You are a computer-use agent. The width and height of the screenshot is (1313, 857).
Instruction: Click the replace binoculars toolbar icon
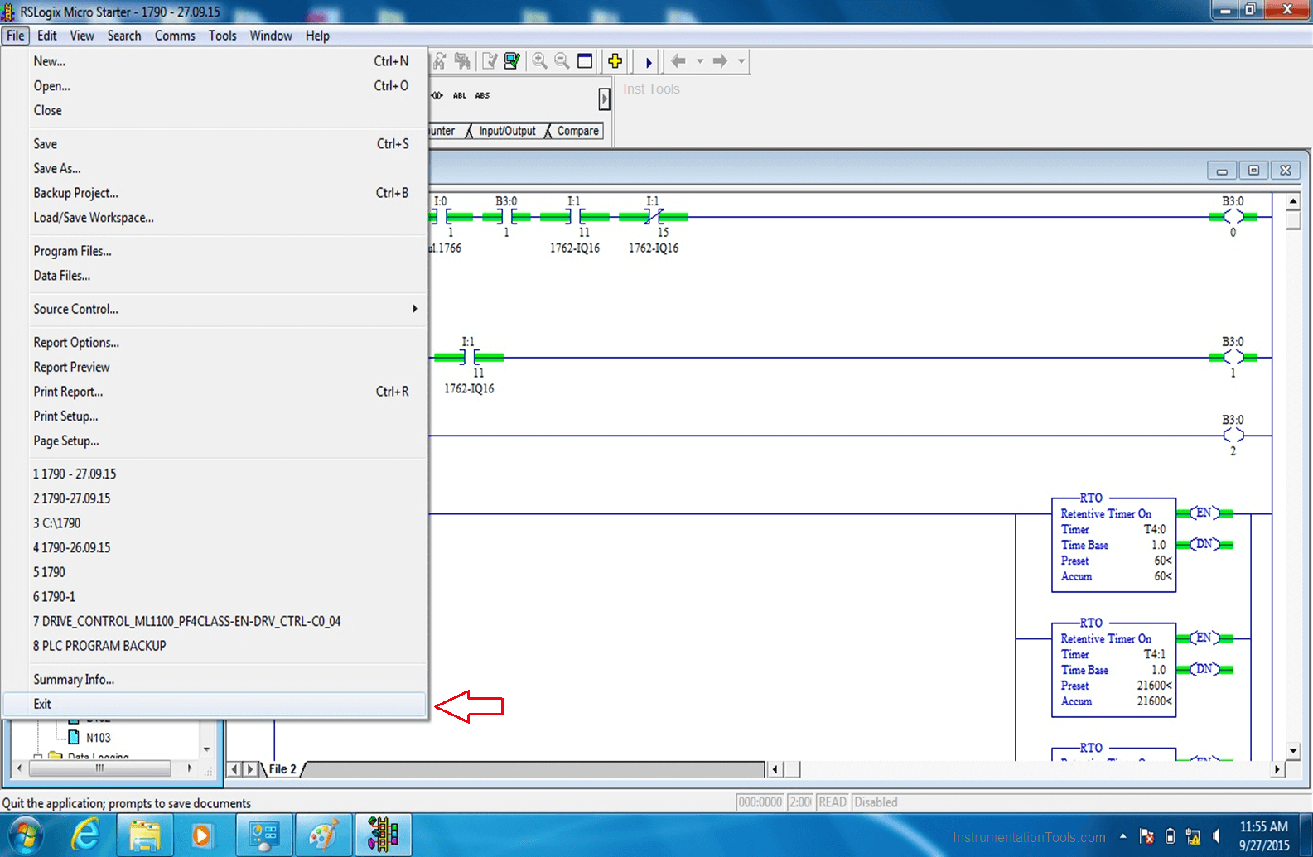tap(462, 60)
